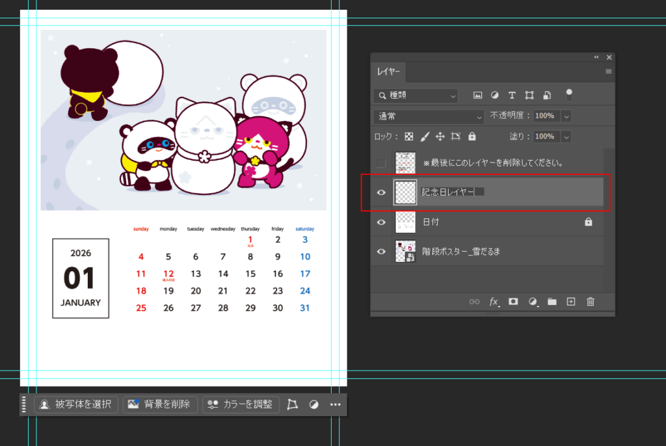Image resolution: width=666 pixels, height=446 pixels.
Task: Expand the 不透明度 opacity dropdown arrow
Action: pyautogui.click(x=566, y=116)
